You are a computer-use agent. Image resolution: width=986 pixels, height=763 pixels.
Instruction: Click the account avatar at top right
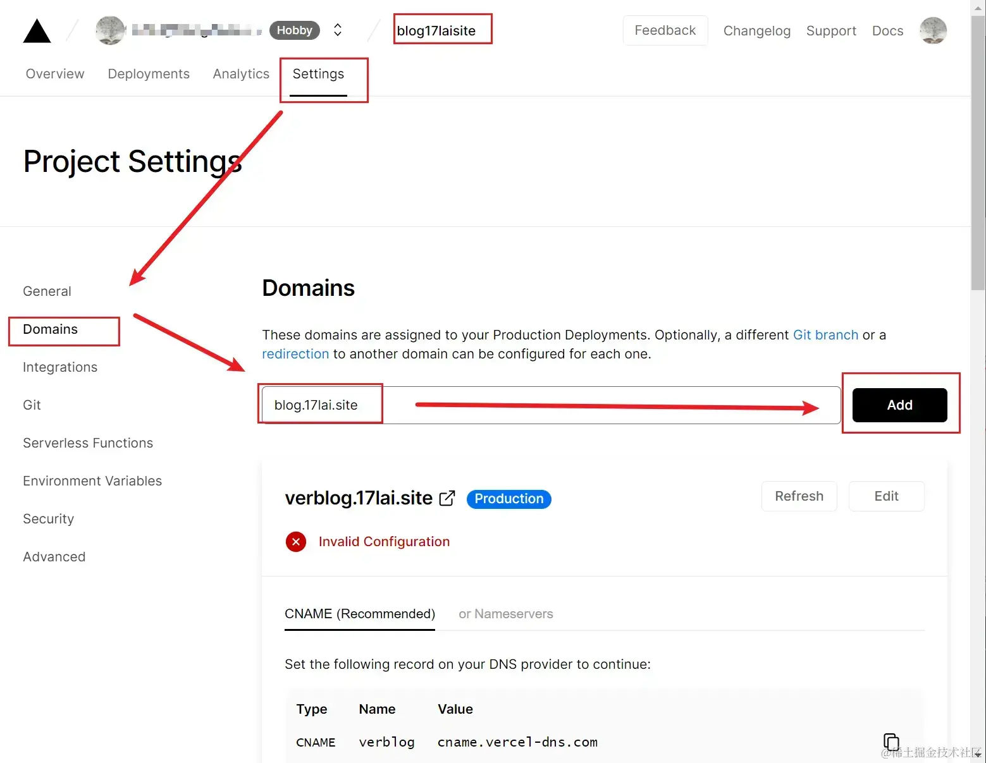pyautogui.click(x=933, y=30)
